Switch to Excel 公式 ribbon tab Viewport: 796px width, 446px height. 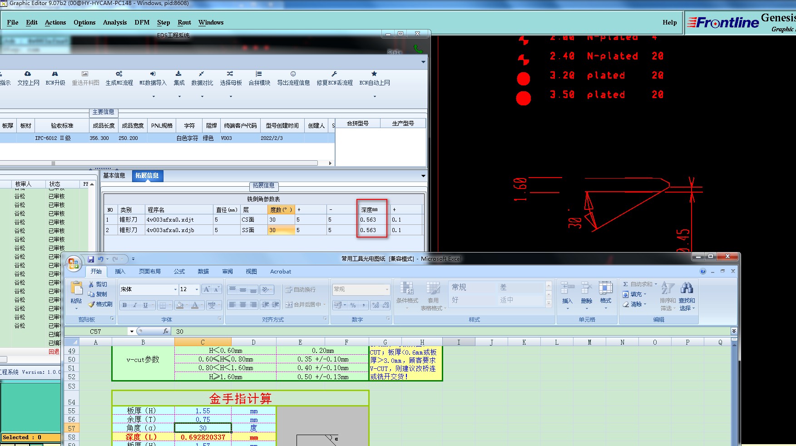[179, 272]
